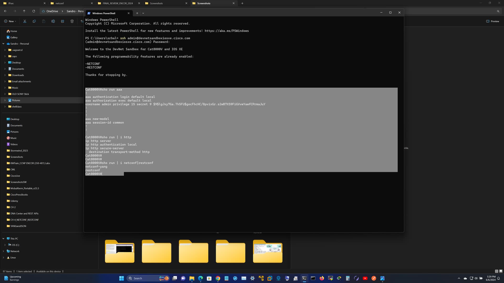Viewport: 504px width, 283px height.
Task: Expand the Linux tree node
Action: coord(3,258)
